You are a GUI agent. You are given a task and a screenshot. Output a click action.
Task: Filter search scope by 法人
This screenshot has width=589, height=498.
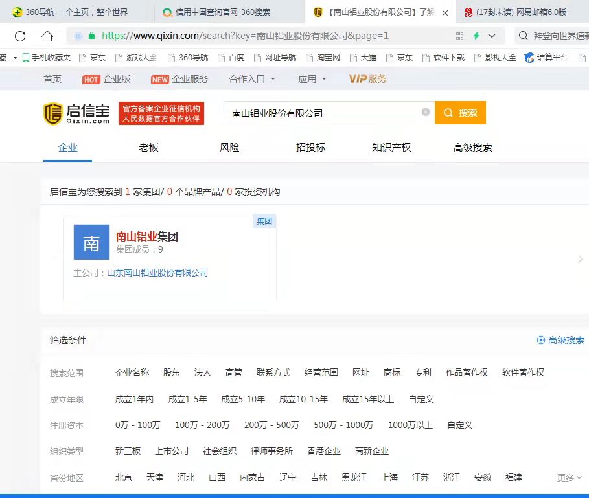(203, 372)
